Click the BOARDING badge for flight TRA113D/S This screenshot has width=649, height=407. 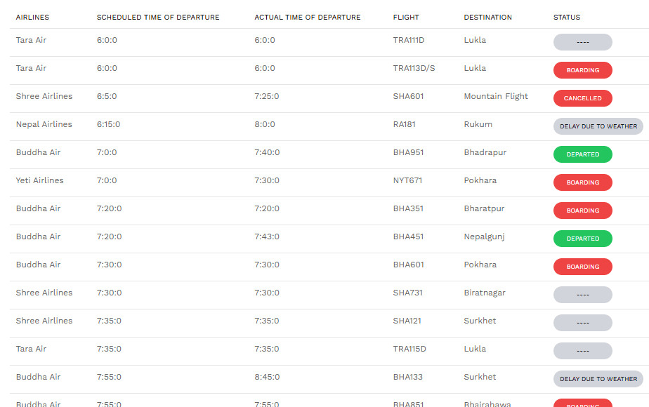coord(582,70)
